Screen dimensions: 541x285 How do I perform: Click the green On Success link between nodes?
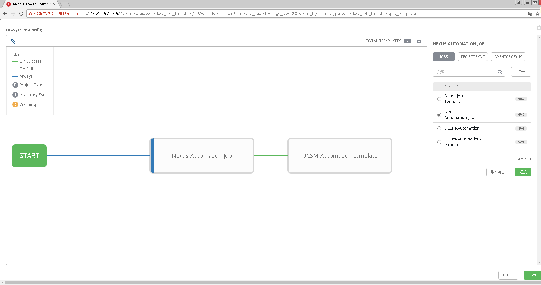(x=271, y=156)
